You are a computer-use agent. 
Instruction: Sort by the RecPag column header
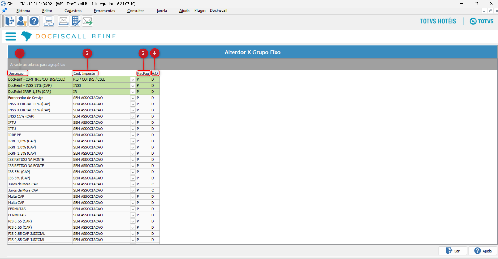(x=143, y=73)
